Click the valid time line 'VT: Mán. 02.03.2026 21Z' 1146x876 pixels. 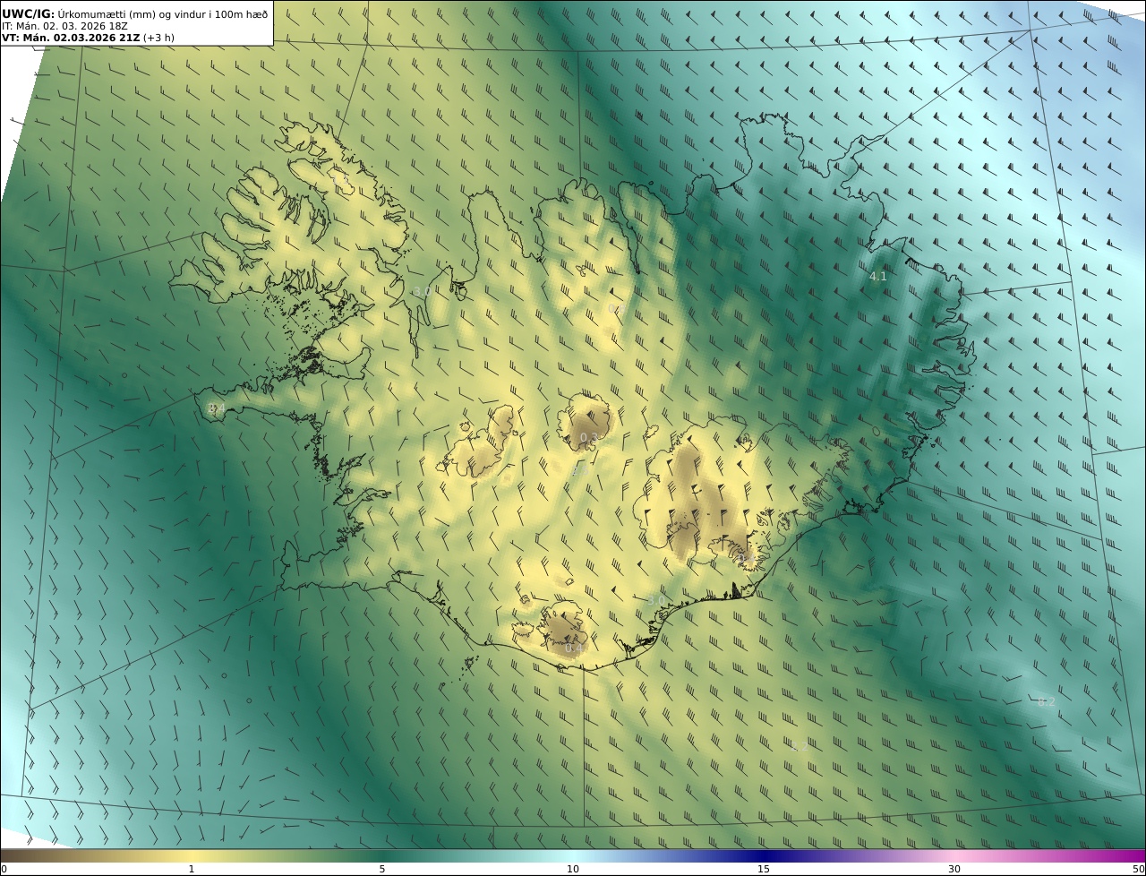pos(71,38)
